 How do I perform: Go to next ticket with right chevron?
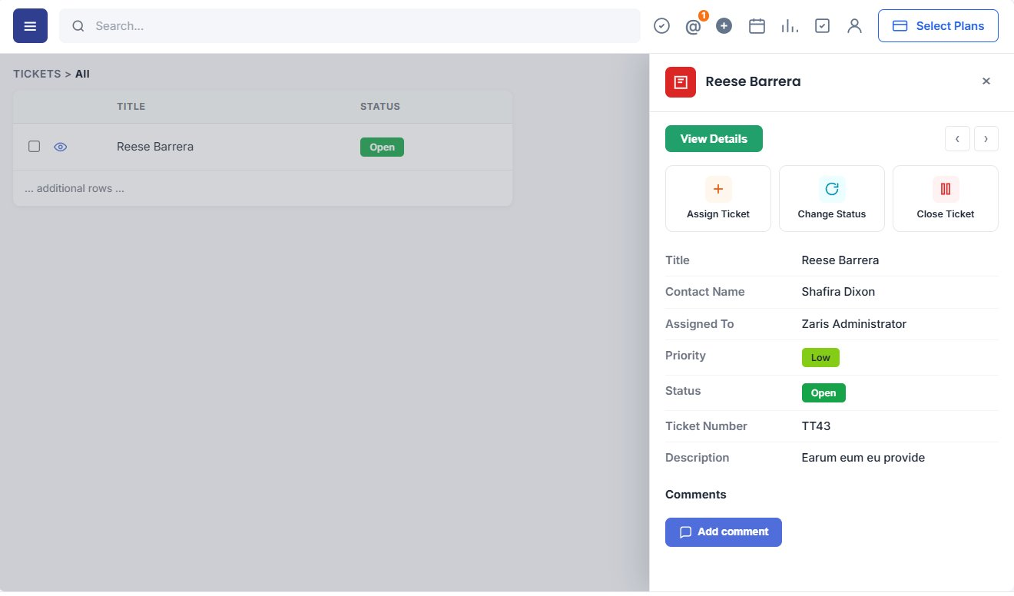coord(986,139)
